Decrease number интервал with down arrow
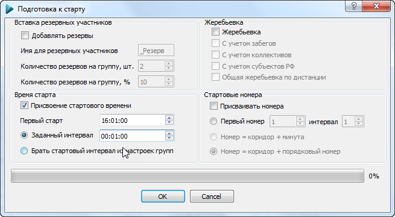395x217 pixels. coord(358,124)
